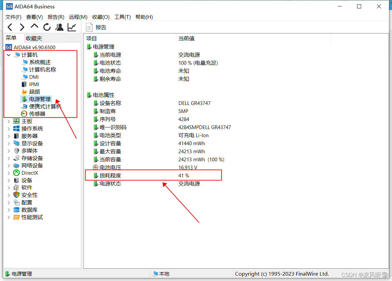Click the 存储设备 drive icon
This screenshot has height=281, width=392.
[x=16, y=158]
